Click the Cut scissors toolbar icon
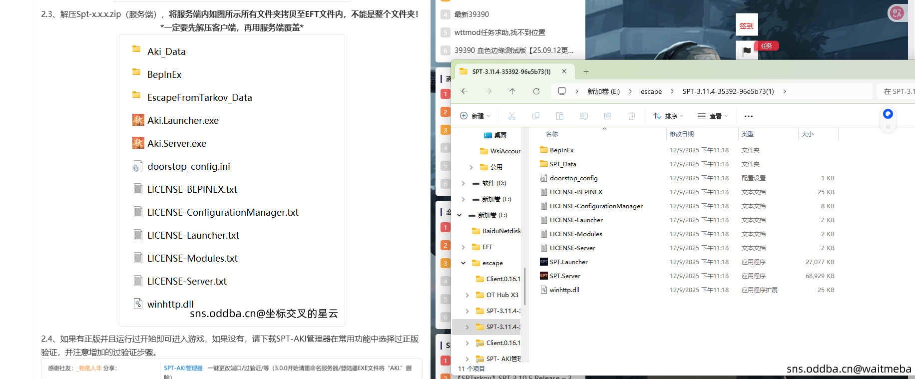915x379 pixels. 512,116
